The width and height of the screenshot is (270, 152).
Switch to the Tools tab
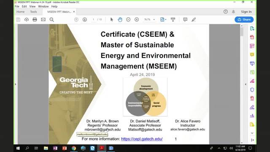[x=33, y=12]
